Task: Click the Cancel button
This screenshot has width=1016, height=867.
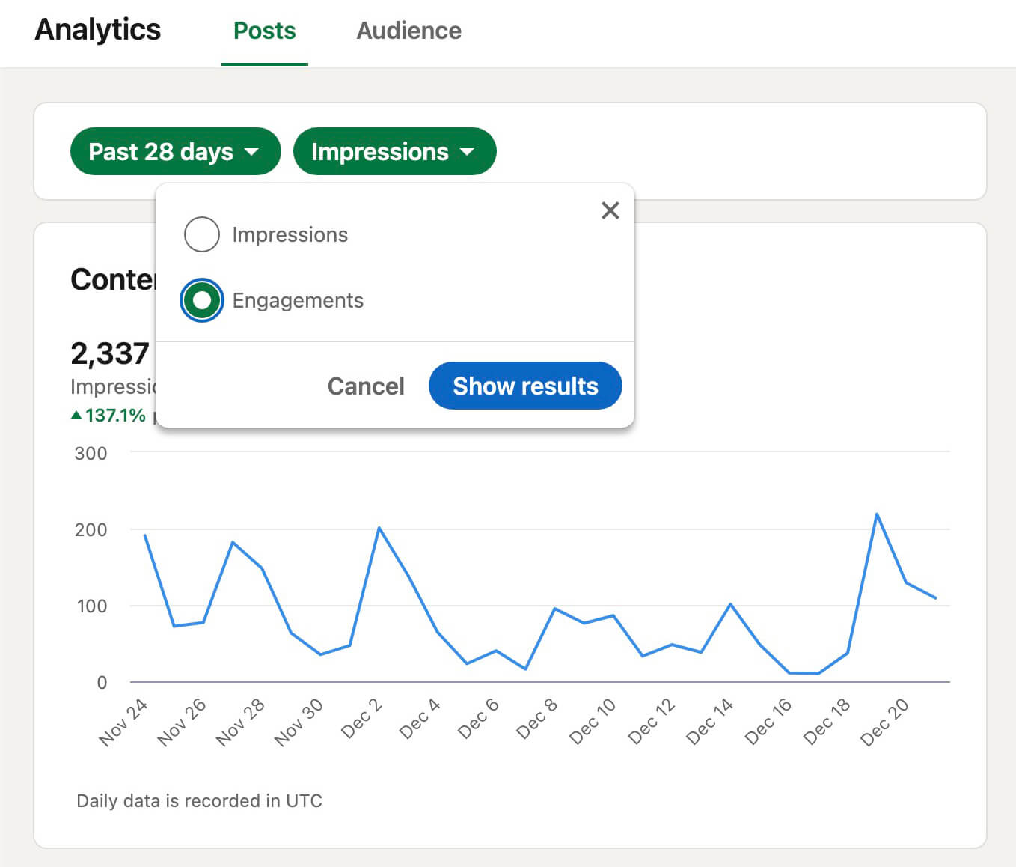Action: point(366,386)
